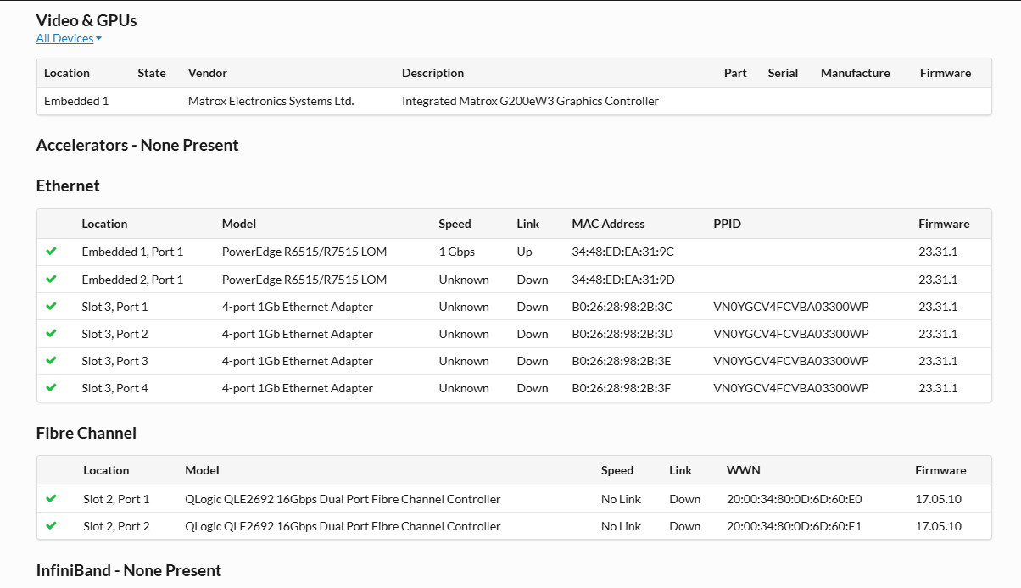Select MAC address B0:26:28:98:2B:3C
The image size is (1021, 588).
click(622, 306)
